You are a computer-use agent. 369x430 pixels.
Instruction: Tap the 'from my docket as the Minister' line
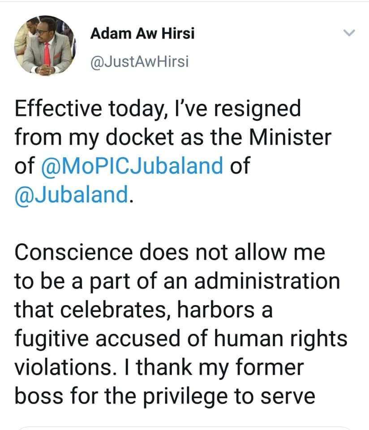pyautogui.click(x=173, y=138)
